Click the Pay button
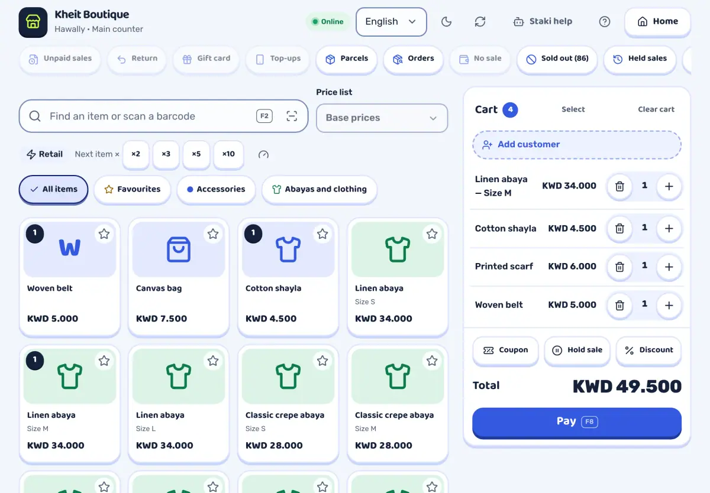The height and width of the screenshot is (493, 710). [x=577, y=422]
